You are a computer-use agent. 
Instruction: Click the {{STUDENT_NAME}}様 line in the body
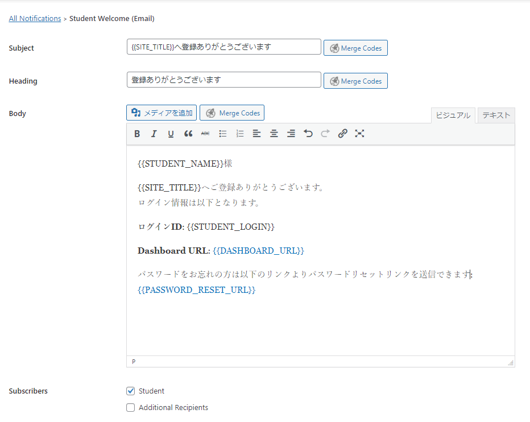pos(185,164)
